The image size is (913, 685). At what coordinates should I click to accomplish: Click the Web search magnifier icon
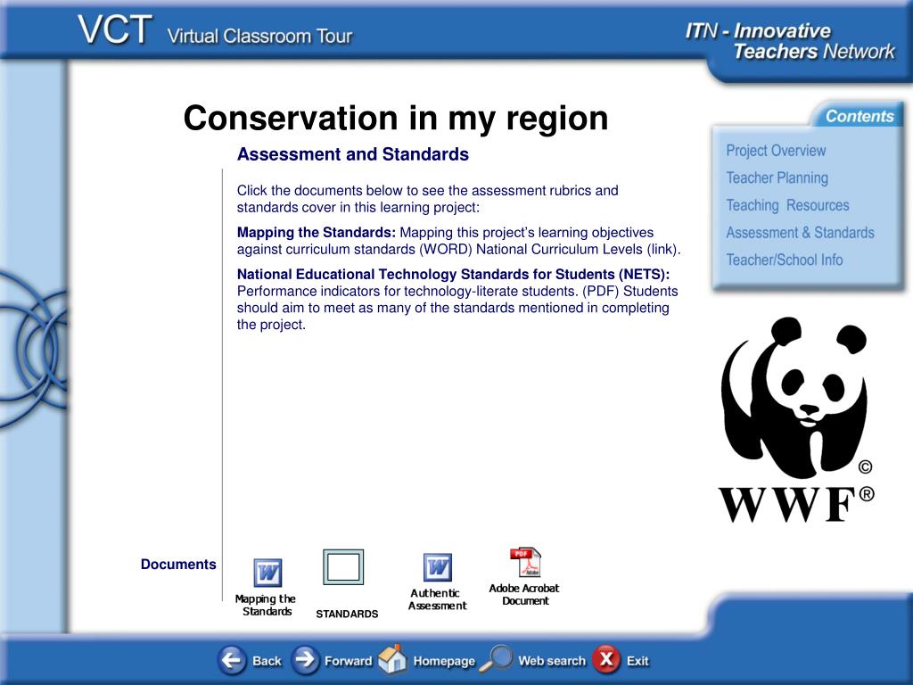point(496,659)
